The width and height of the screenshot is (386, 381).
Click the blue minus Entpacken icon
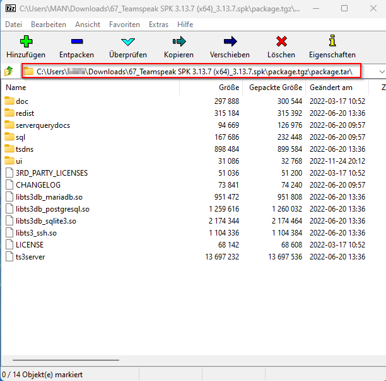76,42
